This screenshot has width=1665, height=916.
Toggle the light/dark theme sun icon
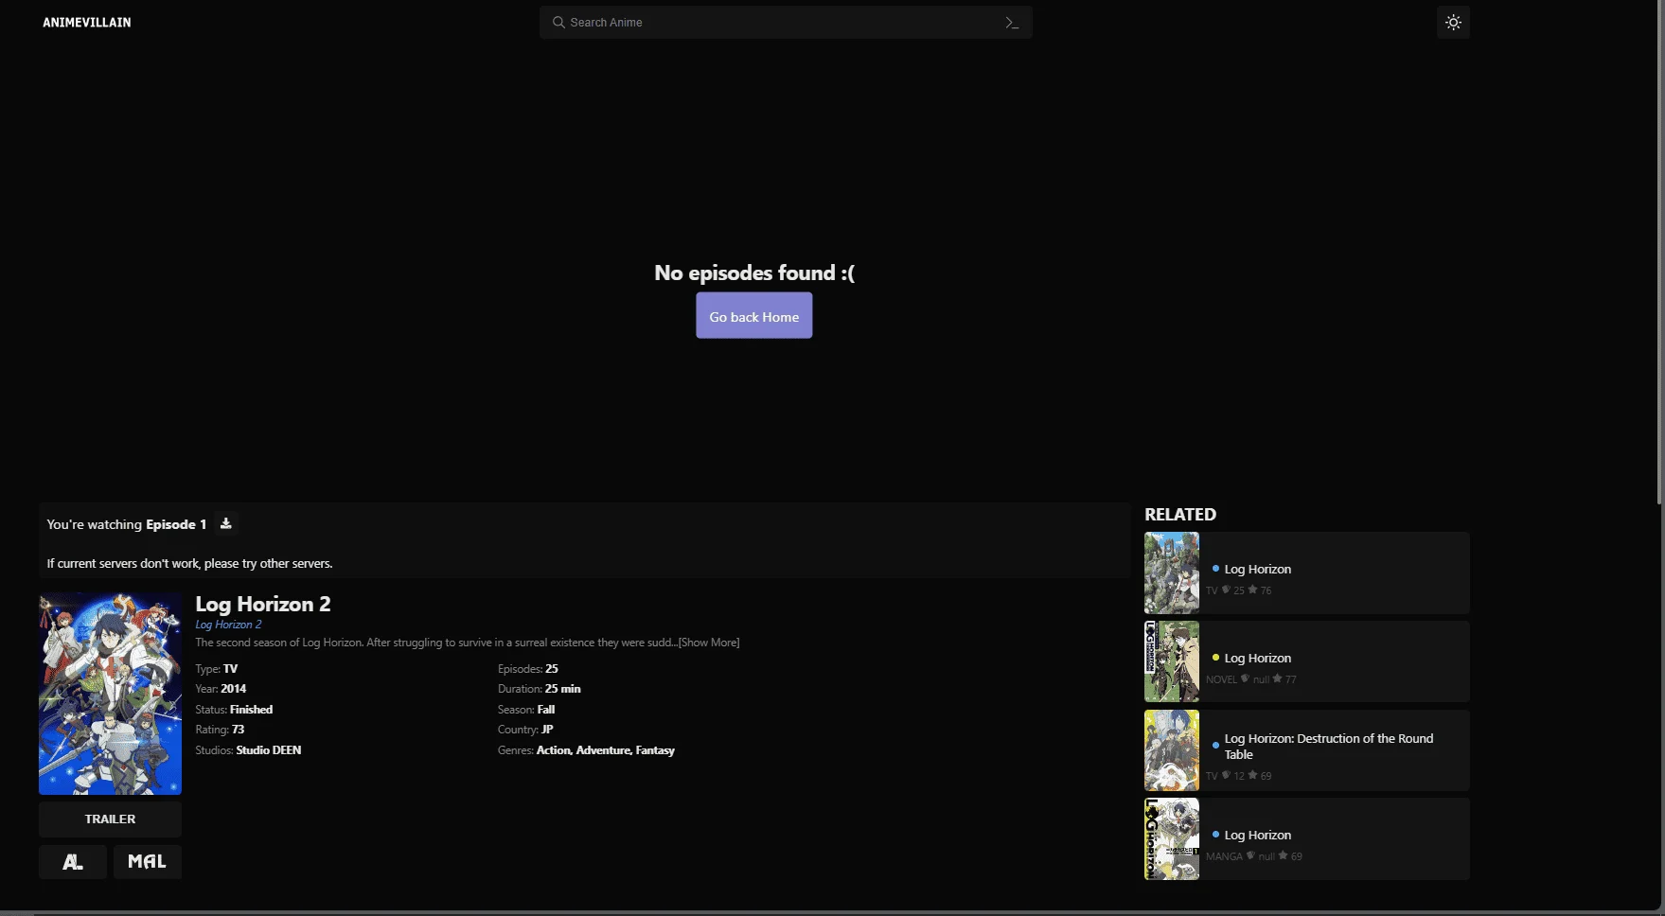point(1453,22)
